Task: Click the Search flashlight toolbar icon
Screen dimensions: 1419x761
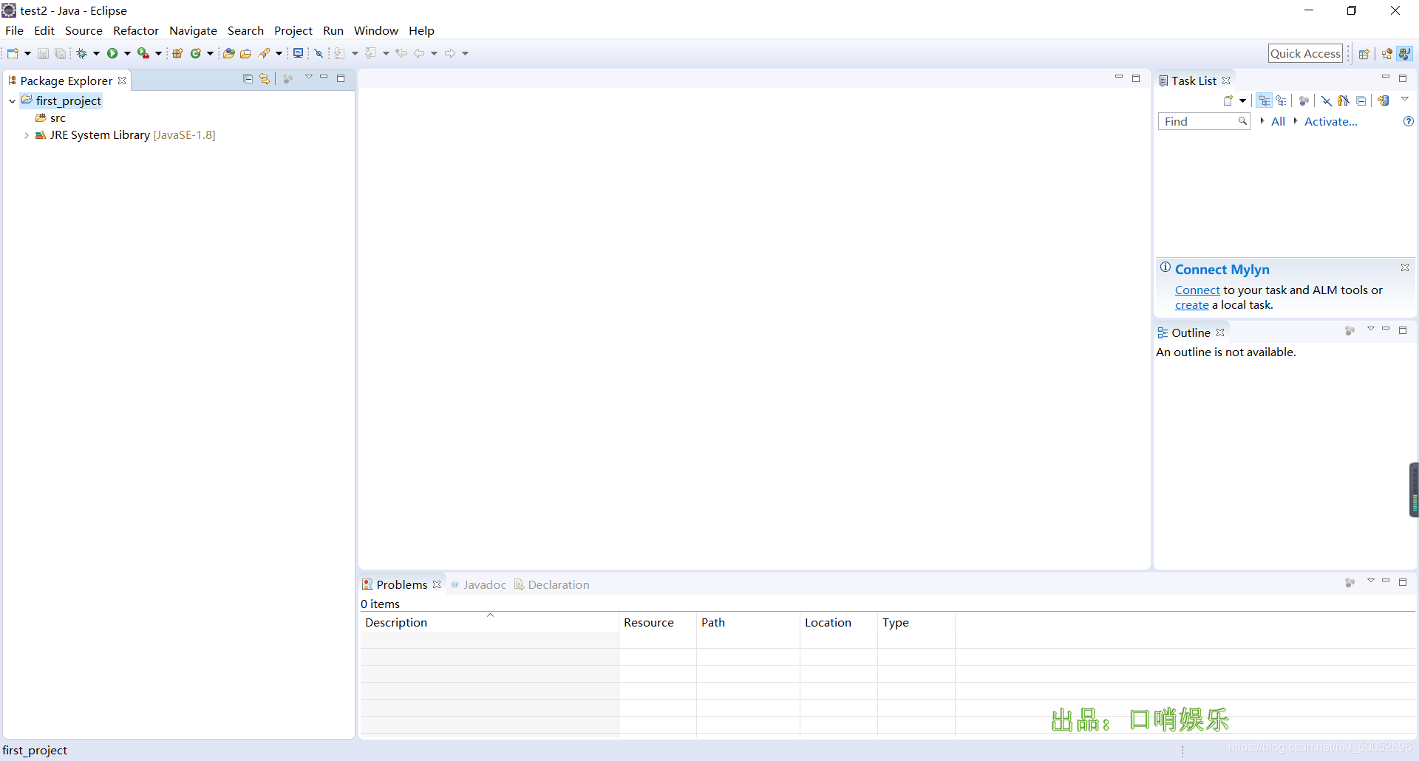Action: click(x=264, y=53)
